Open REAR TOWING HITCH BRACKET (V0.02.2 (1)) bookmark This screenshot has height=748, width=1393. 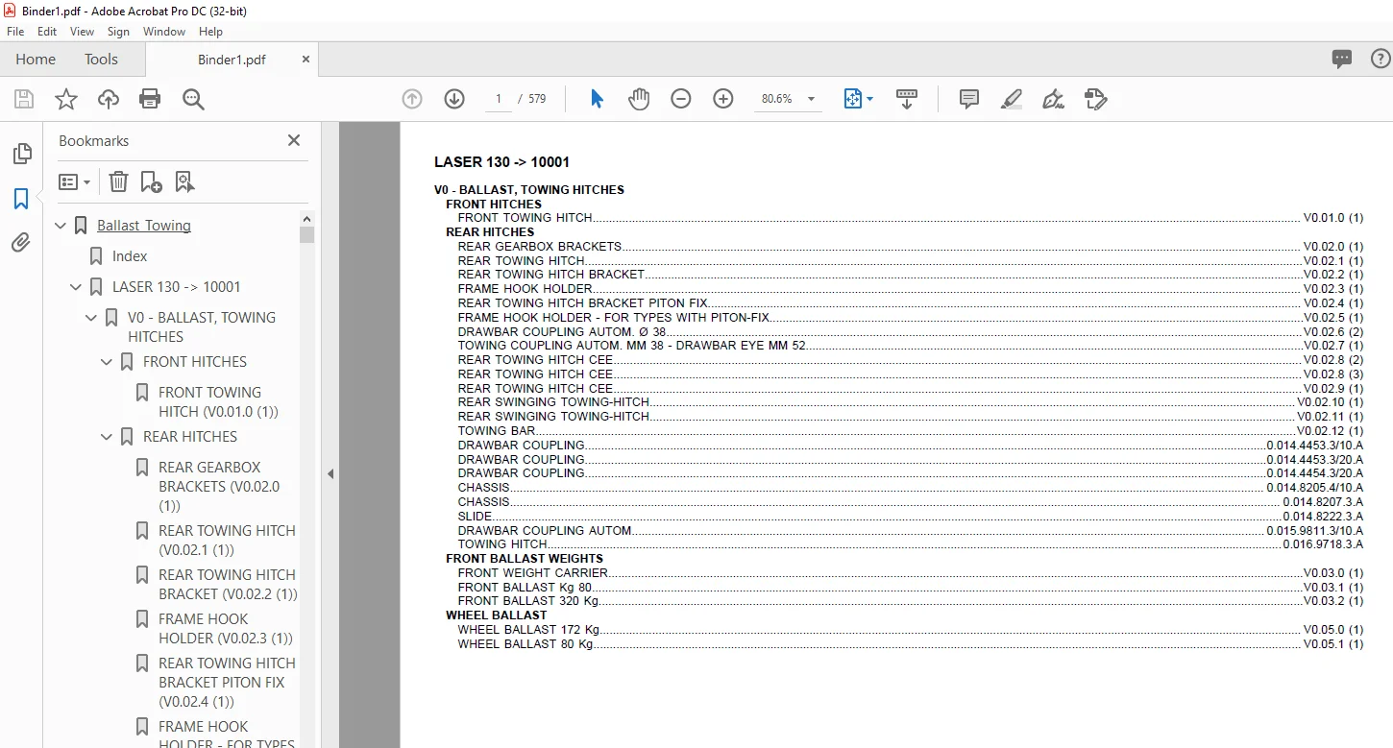(228, 585)
